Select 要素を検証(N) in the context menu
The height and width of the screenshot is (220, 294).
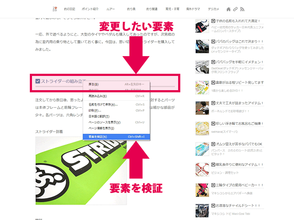(116, 137)
